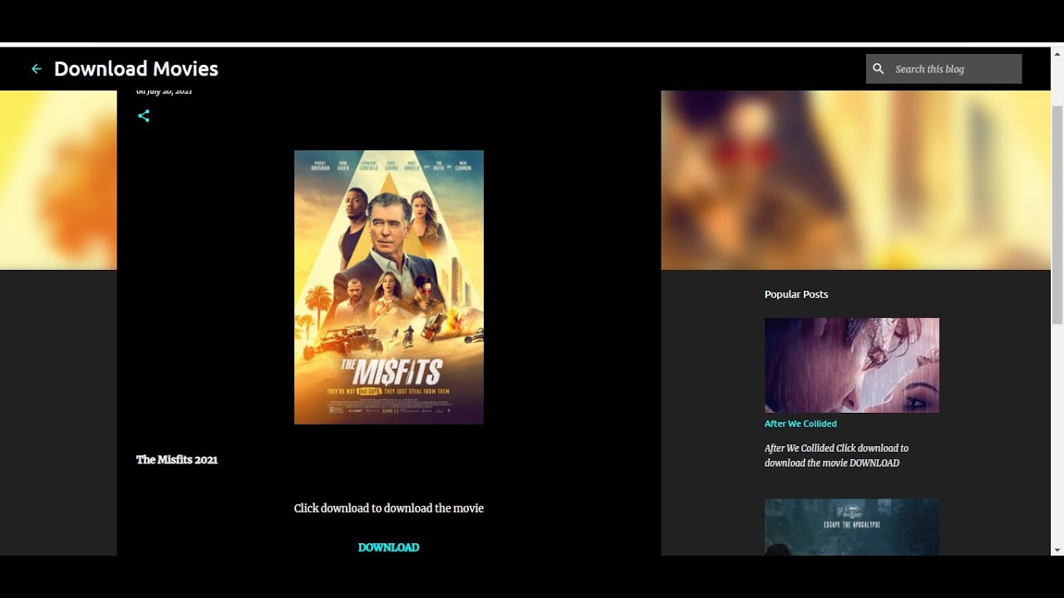This screenshot has width=1064, height=598.
Task: Click "The Misfits 2021" post title
Action: (176, 459)
